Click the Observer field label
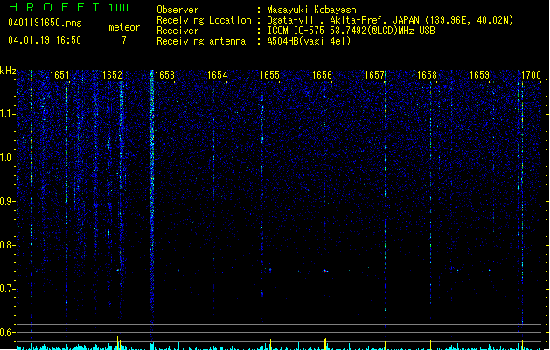The height and width of the screenshot is (350, 550). click(x=178, y=10)
